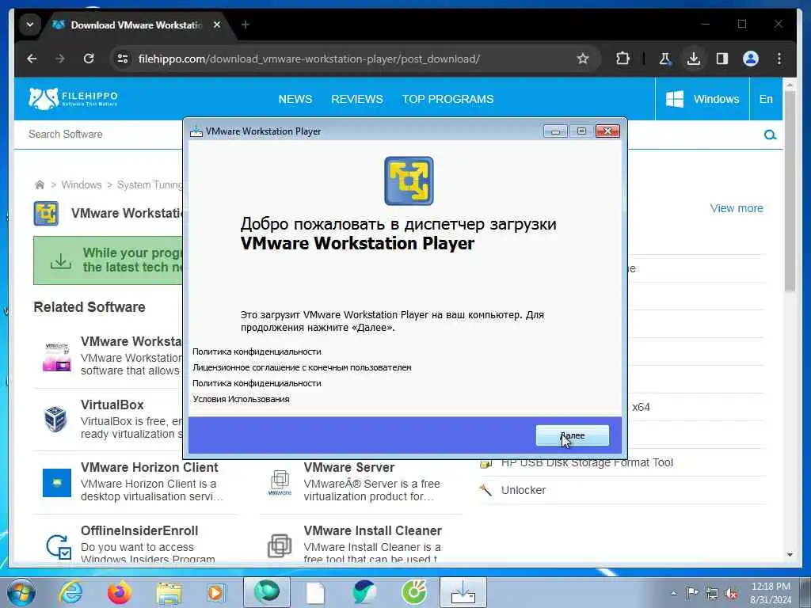Screen dimensions: 811x608
Task: Open first Политика конфиденциальности link
Action: (257, 351)
